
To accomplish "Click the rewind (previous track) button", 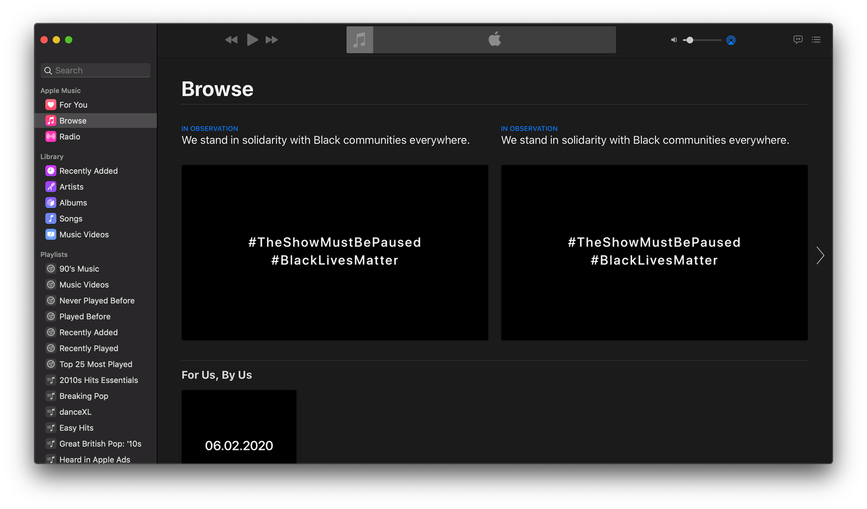I will pyautogui.click(x=231, y=39).
